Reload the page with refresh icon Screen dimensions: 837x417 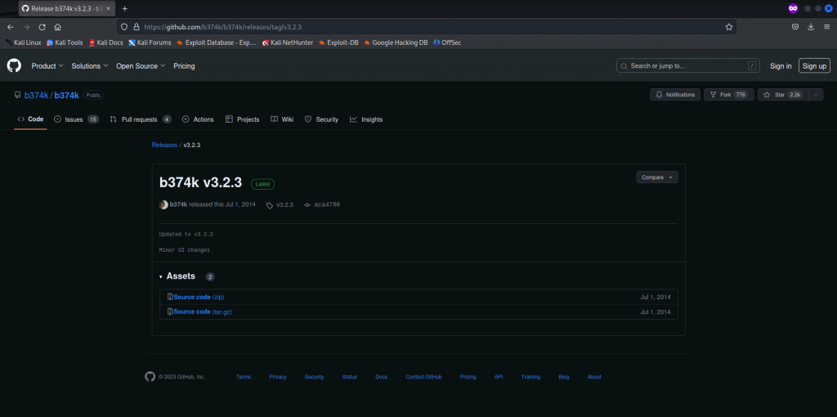(x=43, y=27)
